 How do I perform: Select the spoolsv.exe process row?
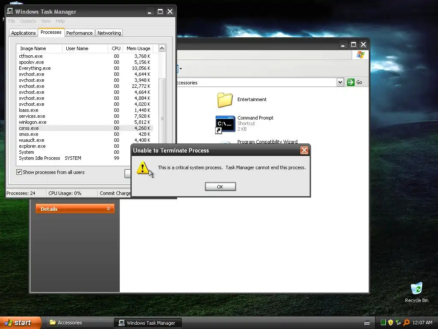85,62
